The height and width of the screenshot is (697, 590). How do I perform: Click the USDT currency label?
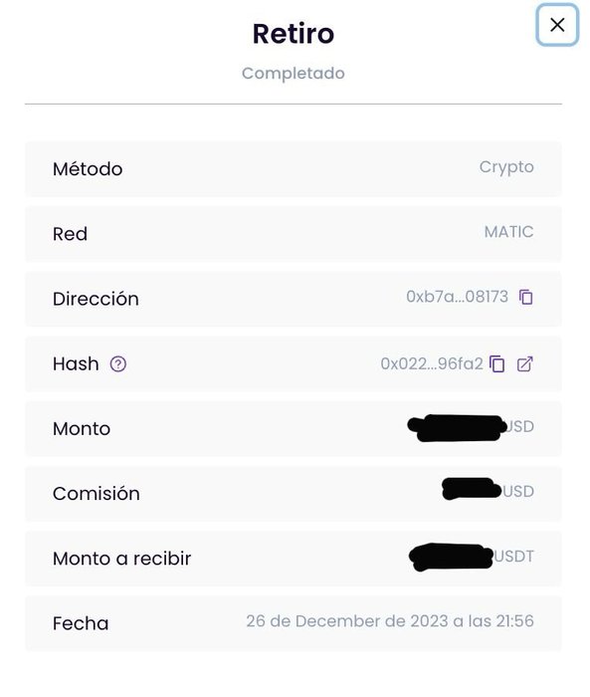coord(514,557)
